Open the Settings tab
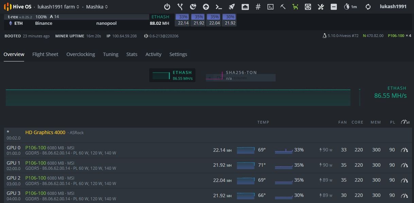 click(178, 54)
